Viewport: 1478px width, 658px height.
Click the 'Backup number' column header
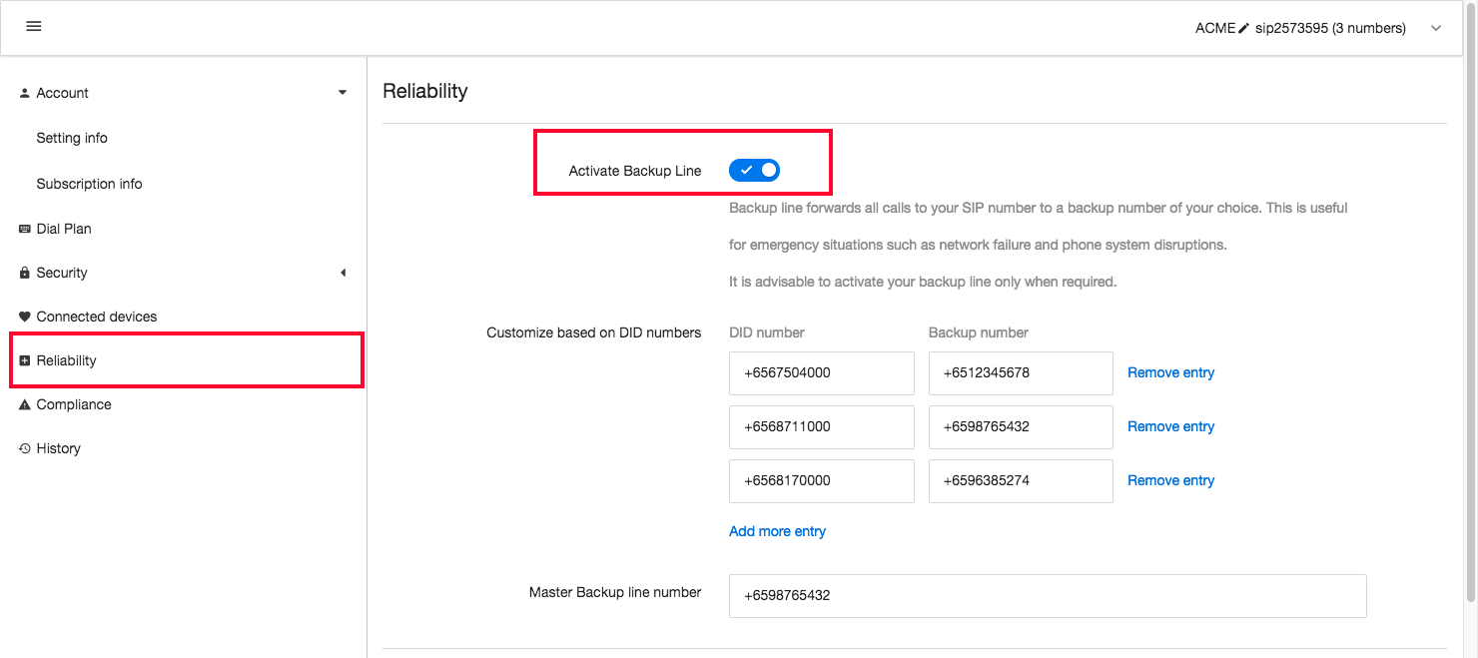[979, 332]
